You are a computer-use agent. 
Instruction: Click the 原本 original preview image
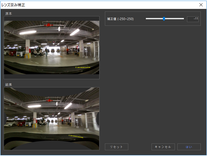pos(52,47)
